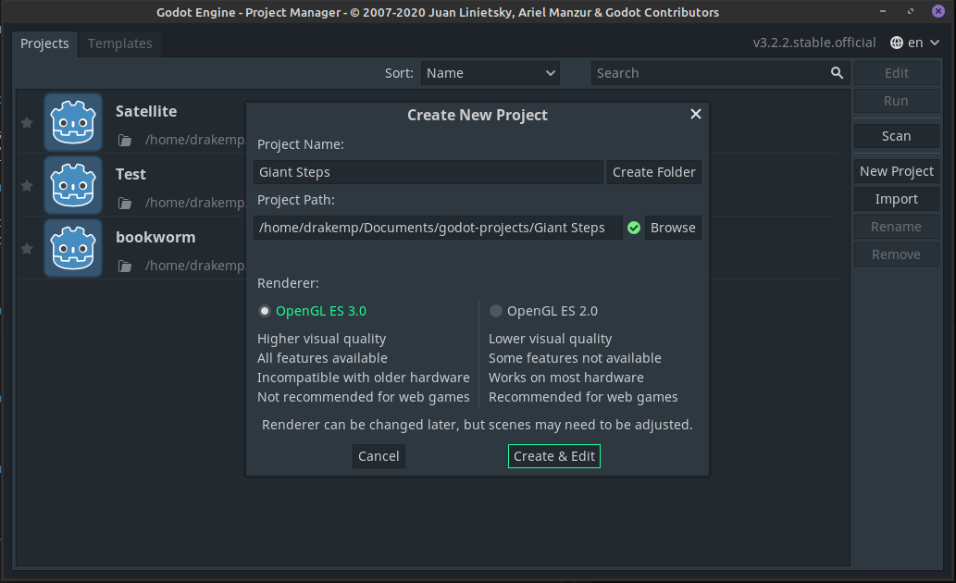The height and width of the screenshot is (583, 956).
Task: Favorite the Test project with its star
Action: click(x=27, y=185)
